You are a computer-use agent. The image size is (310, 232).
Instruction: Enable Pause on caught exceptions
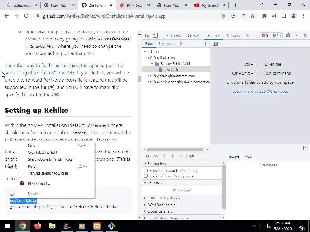[x=146, y=176]
